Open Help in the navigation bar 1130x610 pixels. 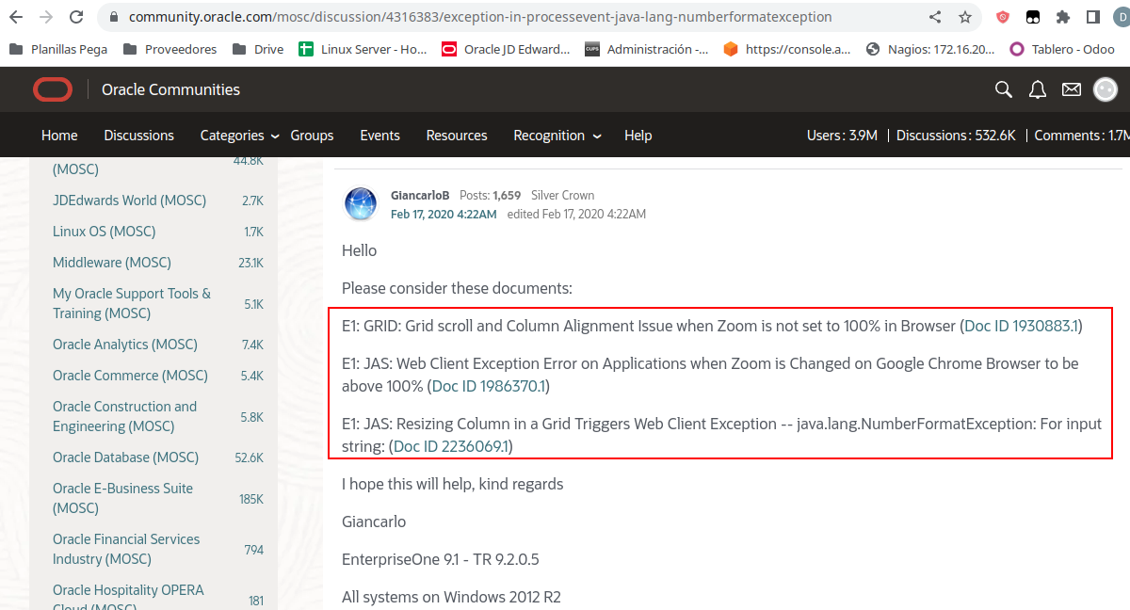click(x=638, y=136)
